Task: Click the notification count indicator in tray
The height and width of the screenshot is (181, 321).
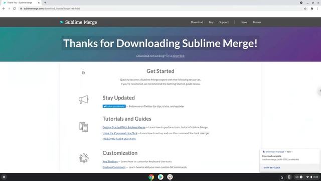Action: (301, 177)
